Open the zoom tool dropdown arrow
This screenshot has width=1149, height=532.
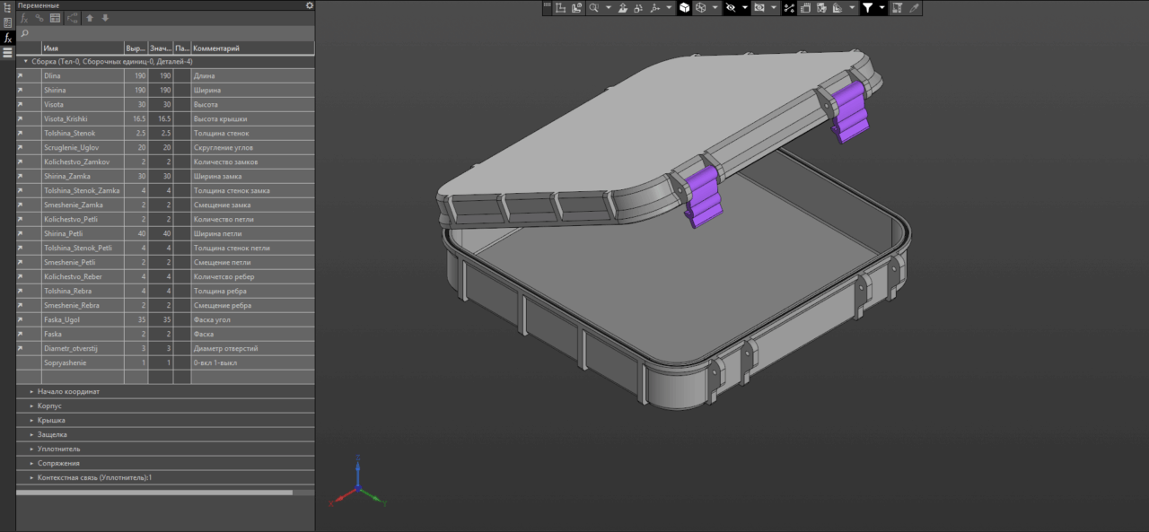tap(609, 8)
